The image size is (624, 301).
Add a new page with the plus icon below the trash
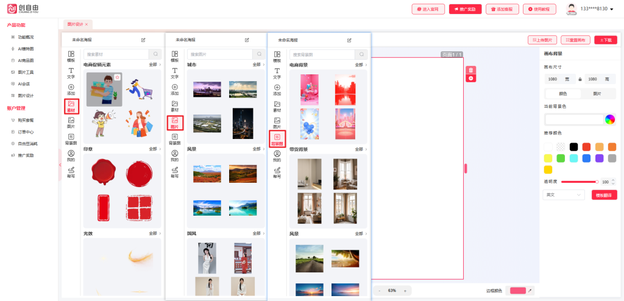click(471, 78)
